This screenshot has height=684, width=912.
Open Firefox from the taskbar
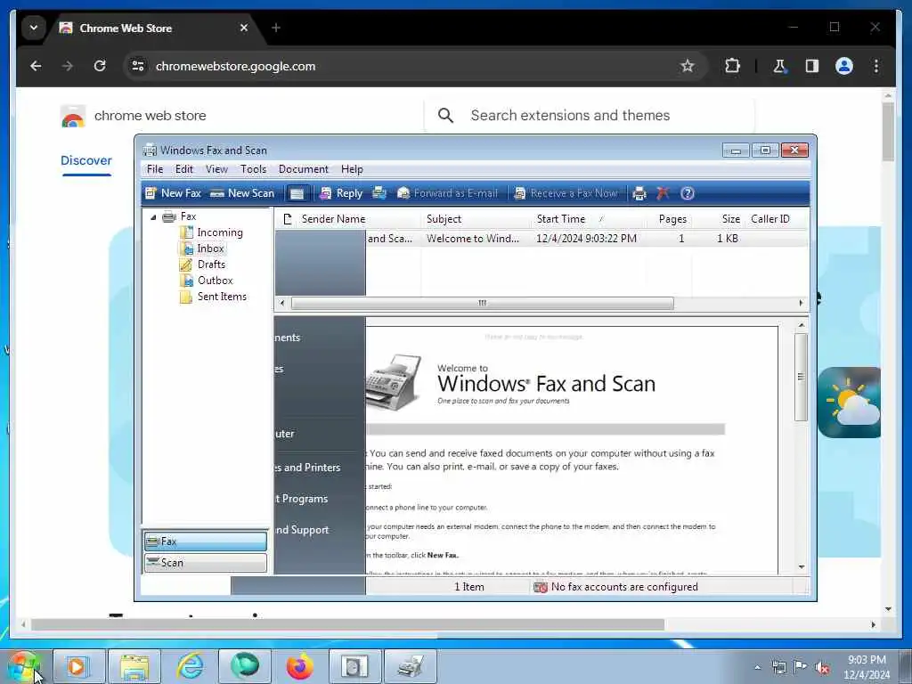pos(300,666)
